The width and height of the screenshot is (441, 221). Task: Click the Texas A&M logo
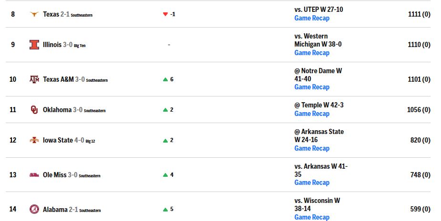34,79
